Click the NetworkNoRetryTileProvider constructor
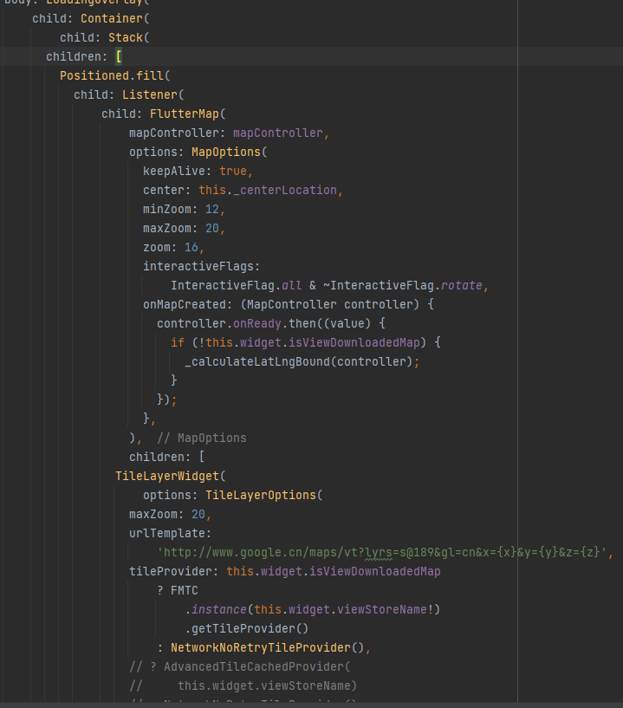 point(261,648)
